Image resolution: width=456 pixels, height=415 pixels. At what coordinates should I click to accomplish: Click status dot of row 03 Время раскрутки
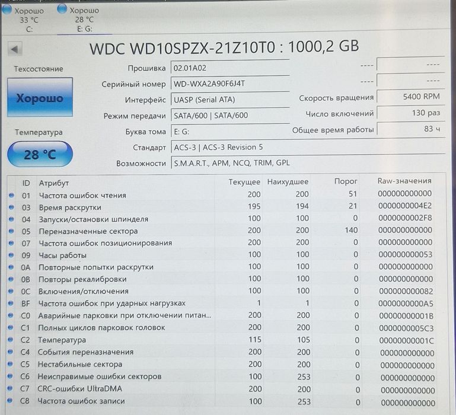coord(12,207)
